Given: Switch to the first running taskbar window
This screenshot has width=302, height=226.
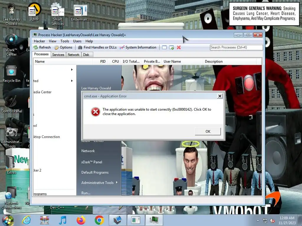Looking at the screenshot, I should (117, 220).
